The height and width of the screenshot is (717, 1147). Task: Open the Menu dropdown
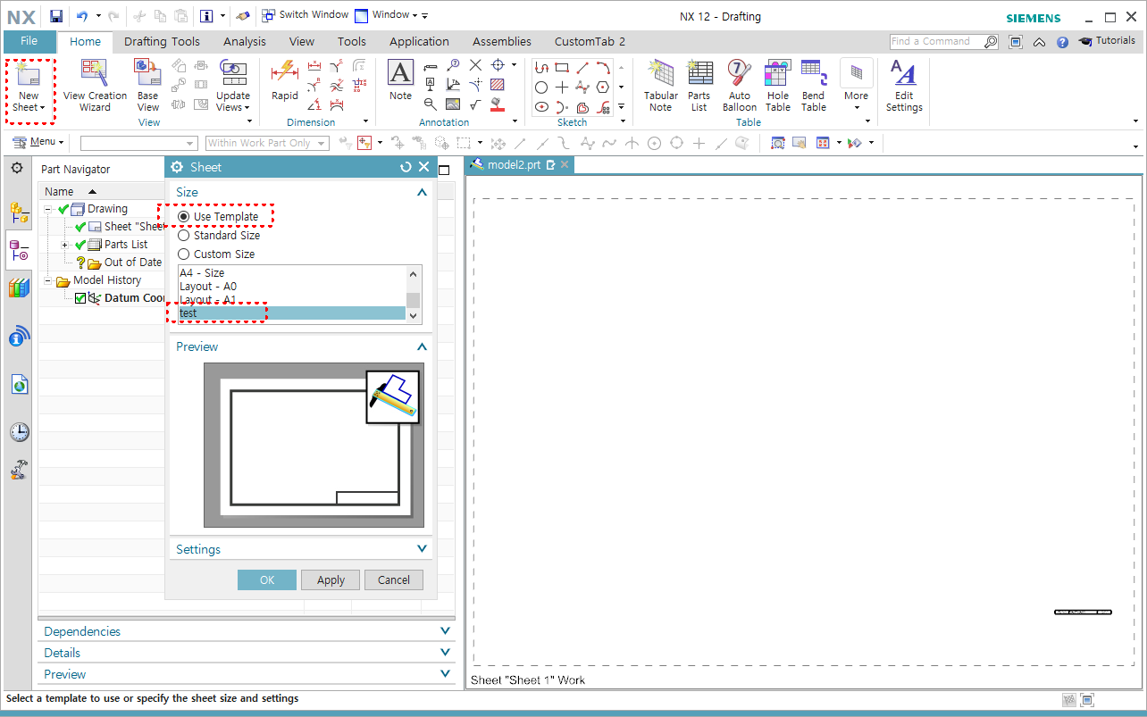pos(37,141)
